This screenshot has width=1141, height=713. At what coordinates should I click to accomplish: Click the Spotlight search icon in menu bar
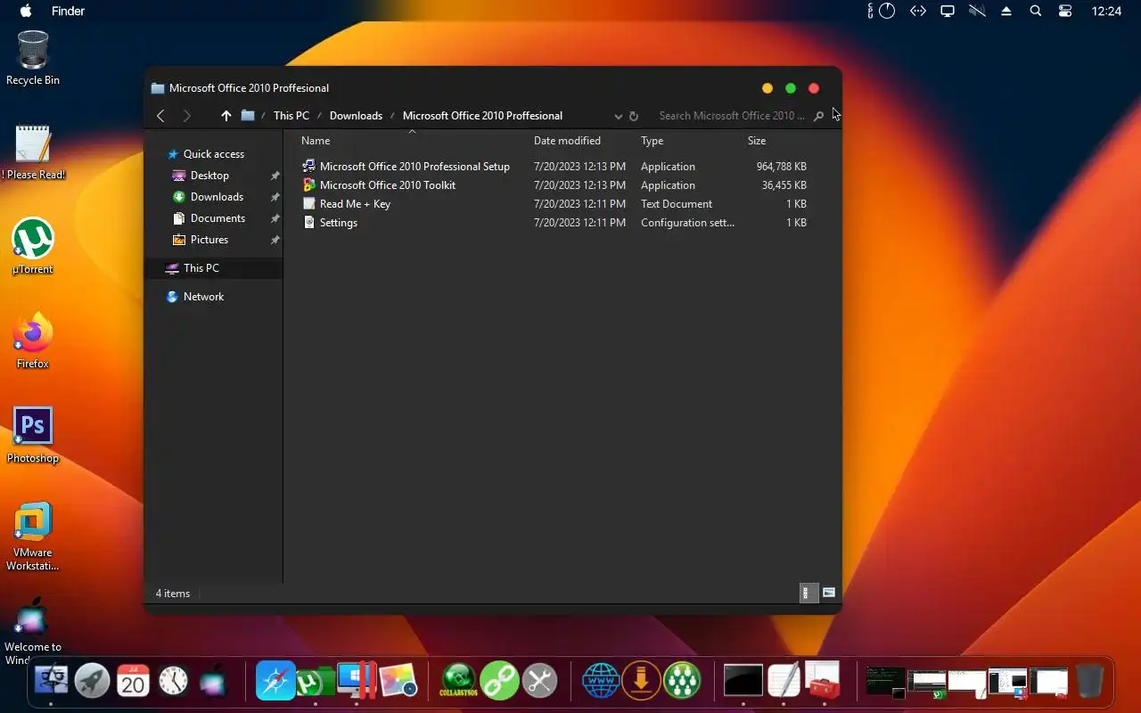tap(1035, 12)
